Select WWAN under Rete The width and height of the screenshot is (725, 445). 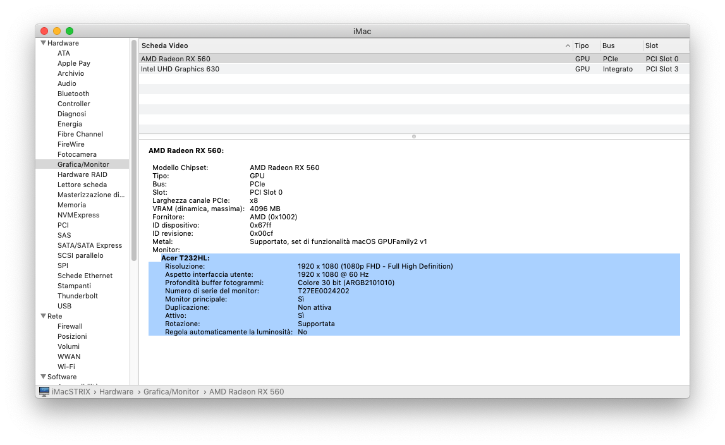click(x=69, y=357)
